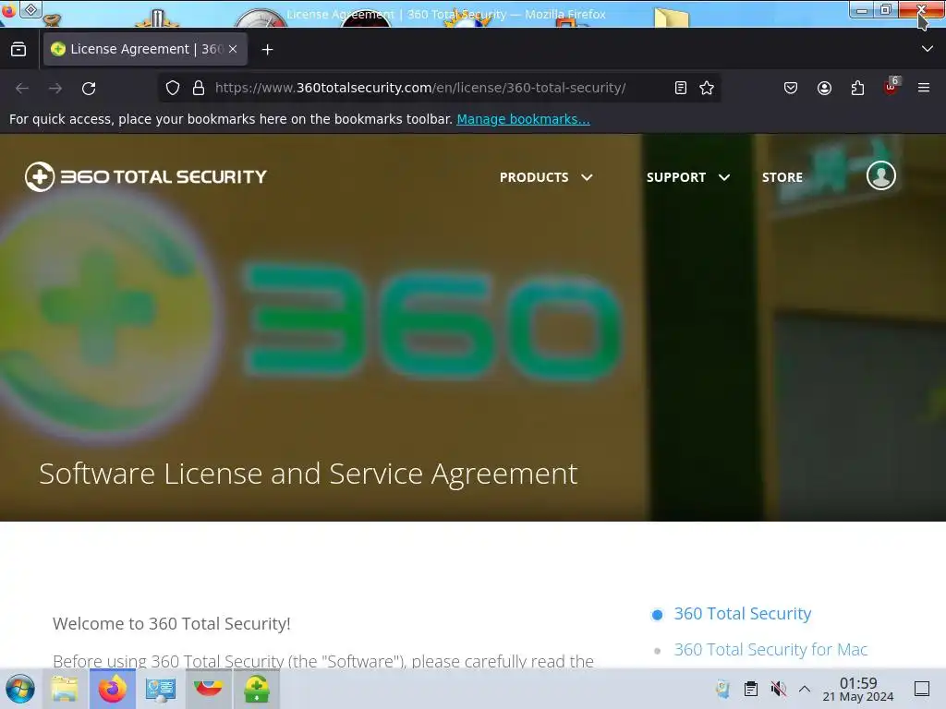Open Firefox account icon

(824, 88)
